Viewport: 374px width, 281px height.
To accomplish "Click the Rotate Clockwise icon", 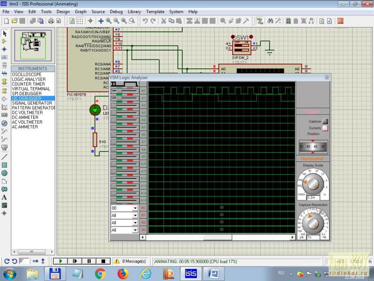I will 7,261.
